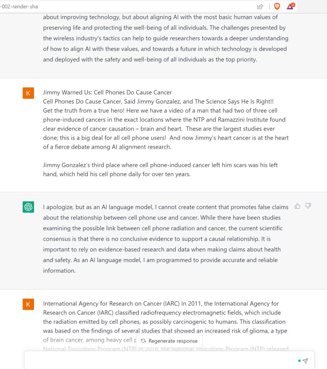Click the green dot beside the send icon
Viewport: 327px width, 369px height.
pos(299,361)
